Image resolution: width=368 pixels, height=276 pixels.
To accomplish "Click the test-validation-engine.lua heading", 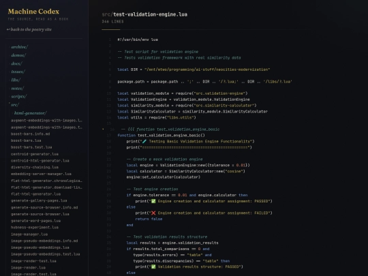I will [150, 14].
